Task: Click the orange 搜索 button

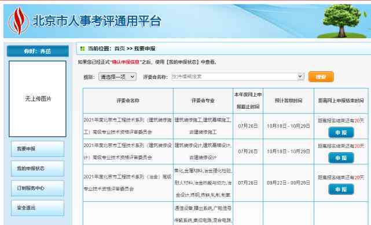Action: pos(321,77)
